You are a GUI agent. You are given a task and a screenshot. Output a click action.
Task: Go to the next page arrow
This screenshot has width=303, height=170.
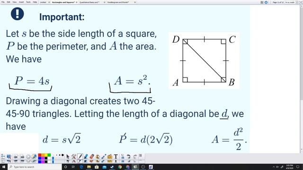point(22,157)
